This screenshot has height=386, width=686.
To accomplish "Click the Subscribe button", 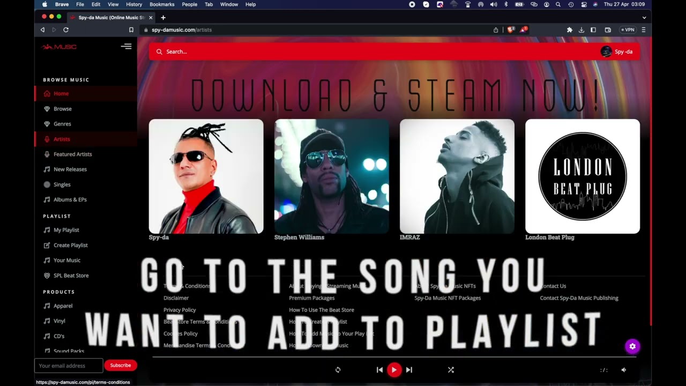I will click(121, 366).
